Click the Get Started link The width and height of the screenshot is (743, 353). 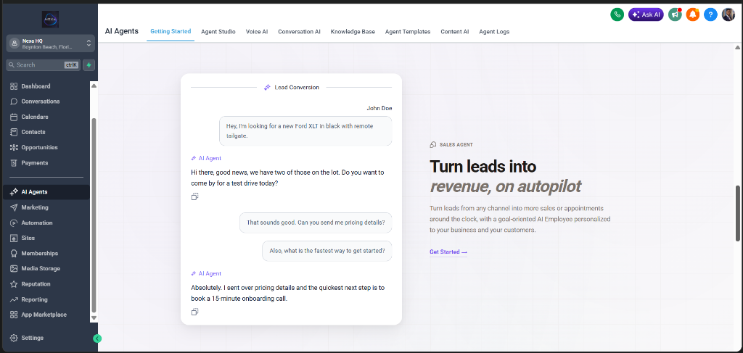[448, 252]
